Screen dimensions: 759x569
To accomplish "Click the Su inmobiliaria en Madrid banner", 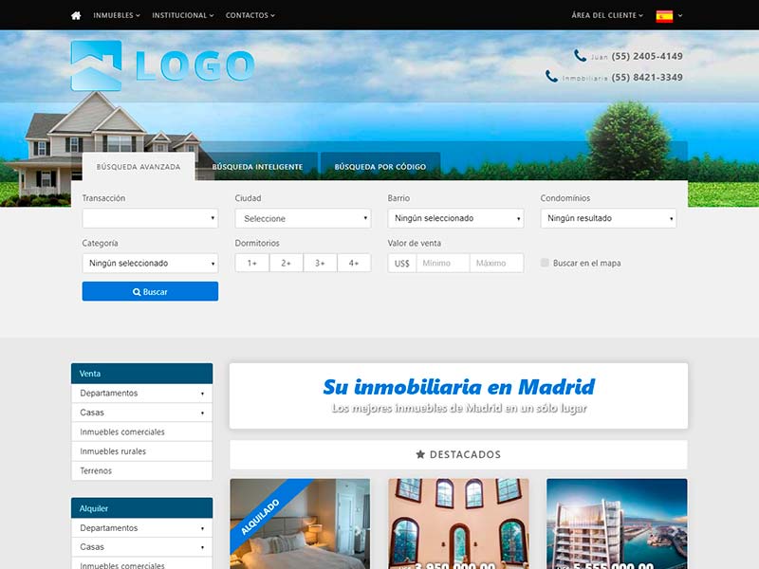I will point(458,395).
